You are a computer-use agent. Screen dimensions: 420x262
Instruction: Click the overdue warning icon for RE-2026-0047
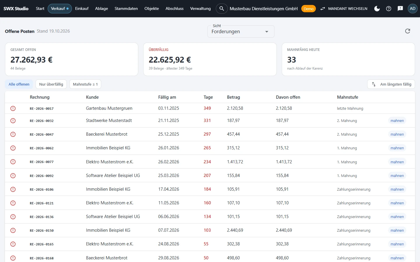point(13,134)
